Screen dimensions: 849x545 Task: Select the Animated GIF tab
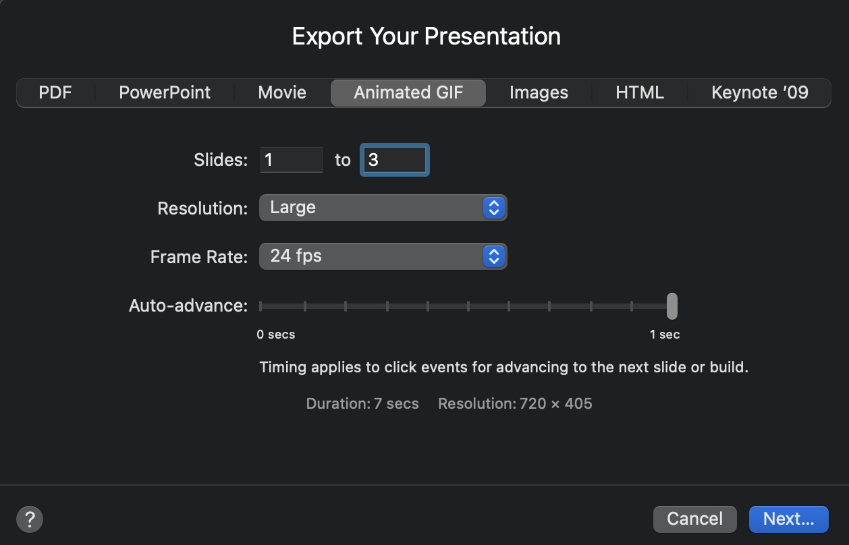pyautogui.click(x=408, y=92)
